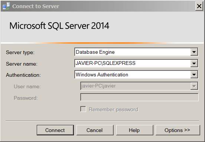Expand connection settings with Options >>
Screen dimensions: 205x142
178,130
